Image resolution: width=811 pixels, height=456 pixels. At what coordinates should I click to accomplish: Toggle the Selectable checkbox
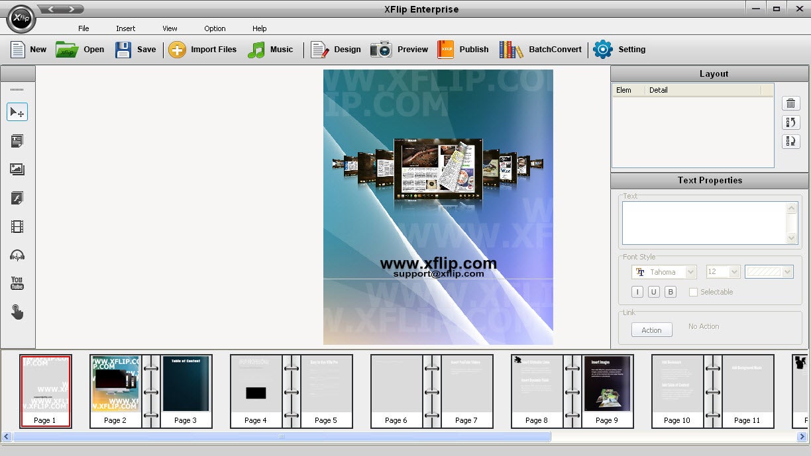[x=693, y=292]
